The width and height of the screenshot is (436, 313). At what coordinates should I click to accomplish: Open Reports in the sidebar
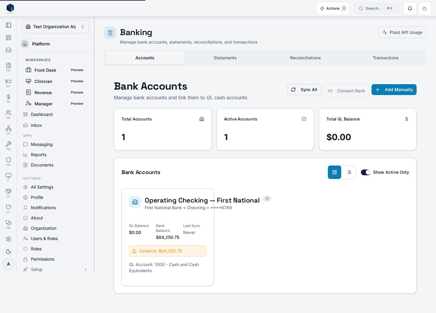tap(55, 155)
